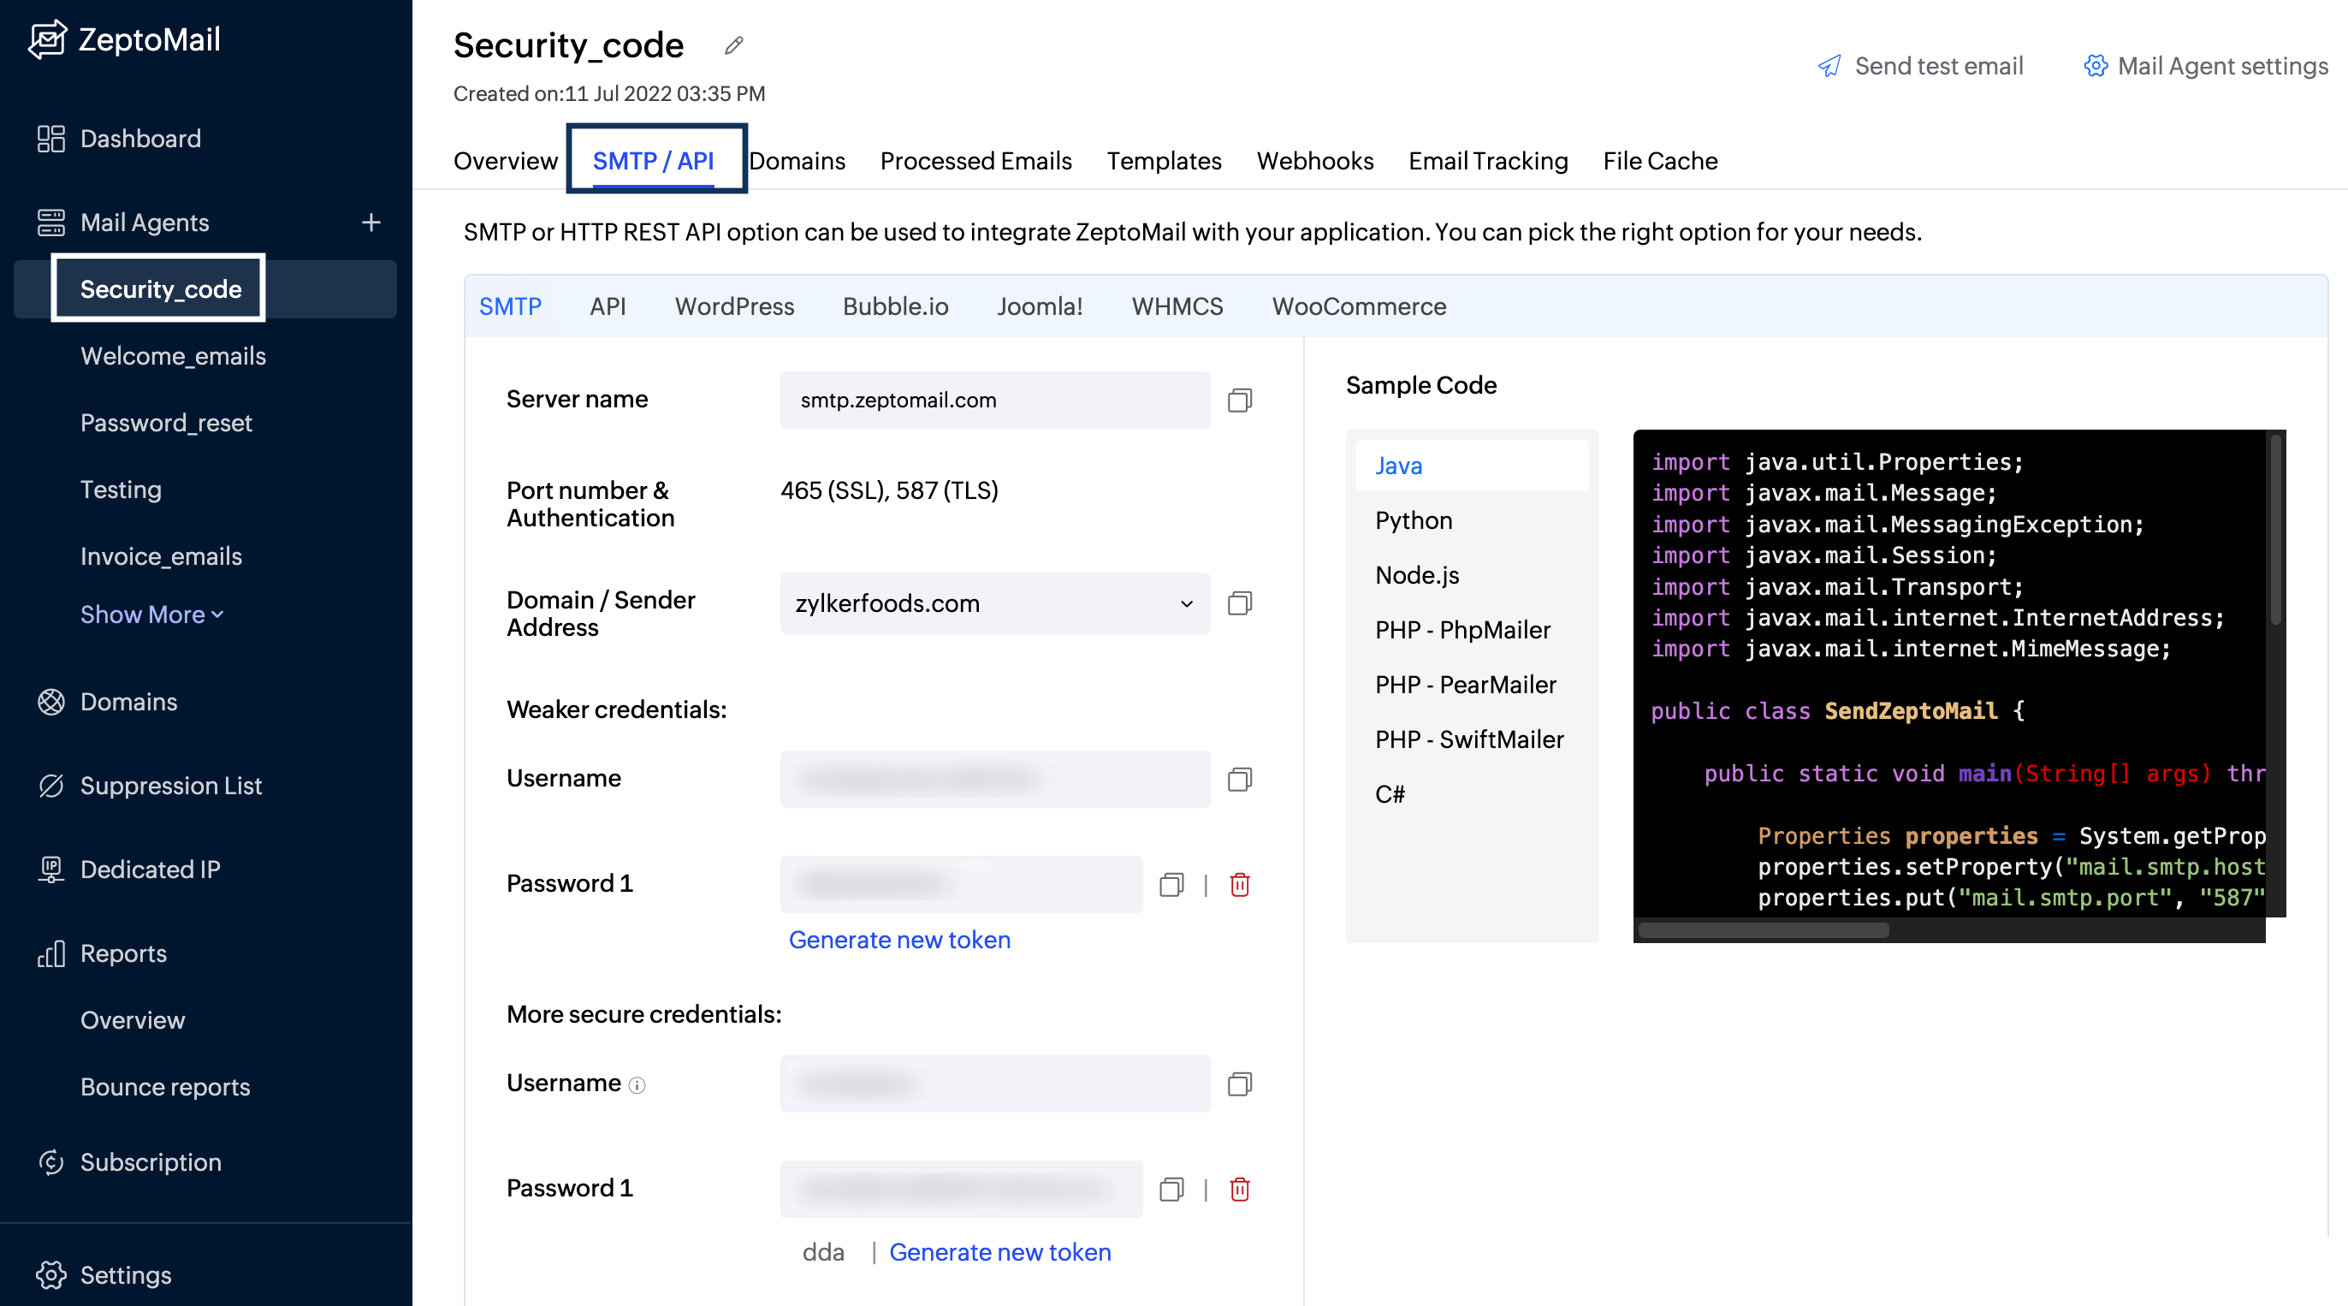This screenshot has height=1306, width=2348.
Task: Create a new Mail Agent
Action: coord(372,222)
